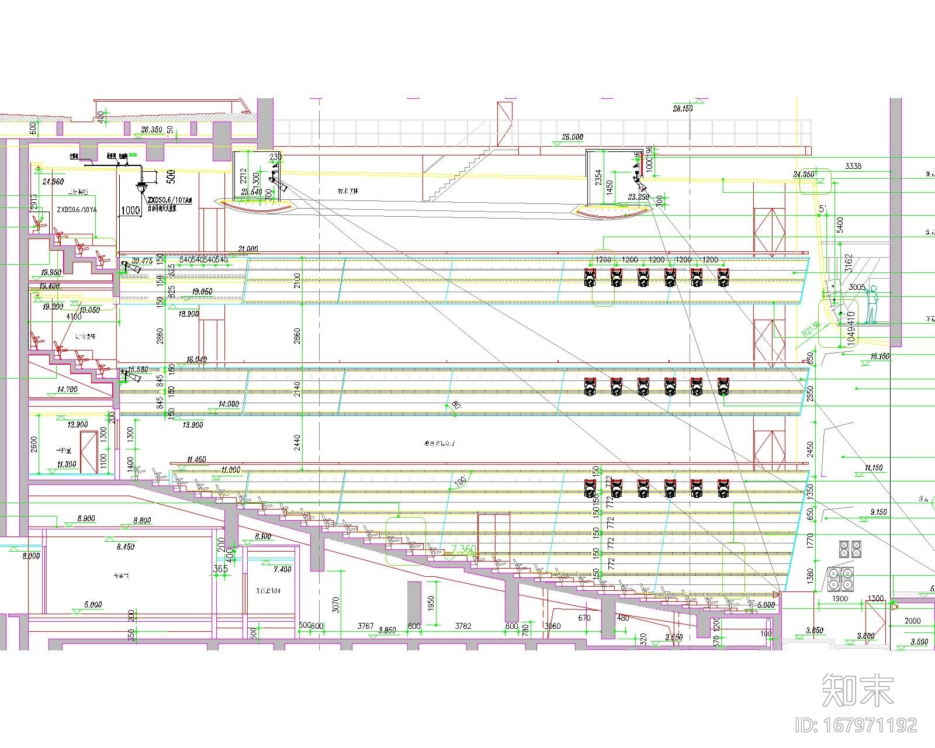Select the 3.800 elevation text

[865, 636]
